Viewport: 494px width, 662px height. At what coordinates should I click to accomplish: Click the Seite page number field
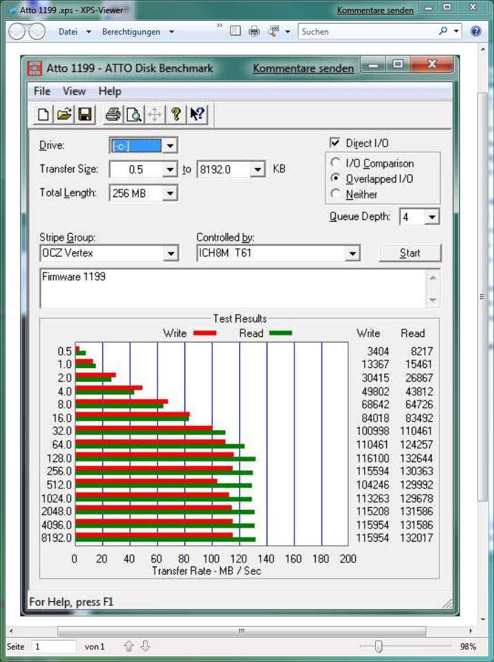point(54,646)
